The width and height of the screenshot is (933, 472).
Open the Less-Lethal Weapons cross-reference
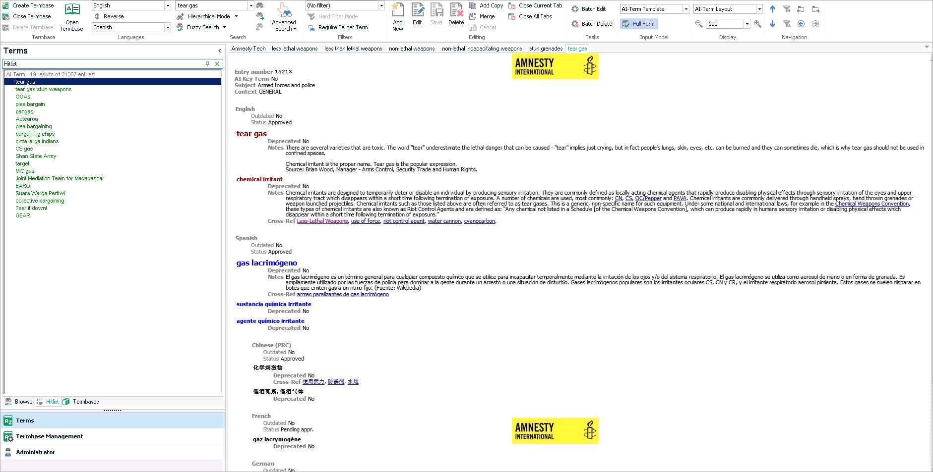coord(322,221)
